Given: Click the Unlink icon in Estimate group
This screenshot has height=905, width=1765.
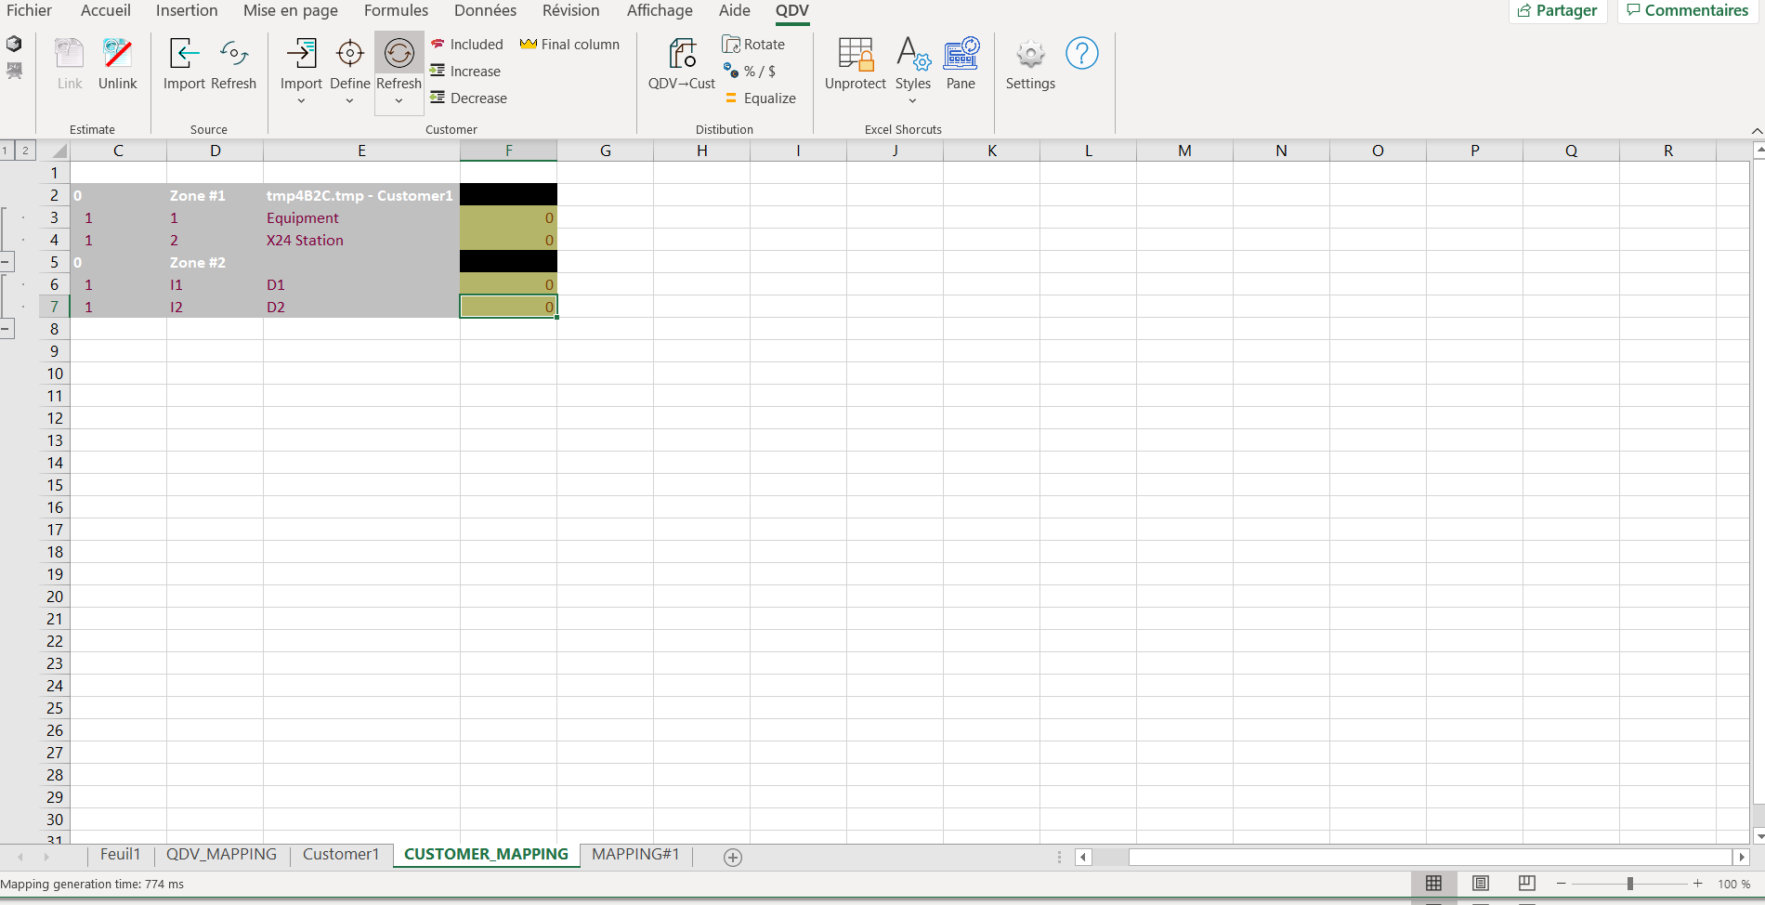Looking at the screenshot, I should coord(117,54).
